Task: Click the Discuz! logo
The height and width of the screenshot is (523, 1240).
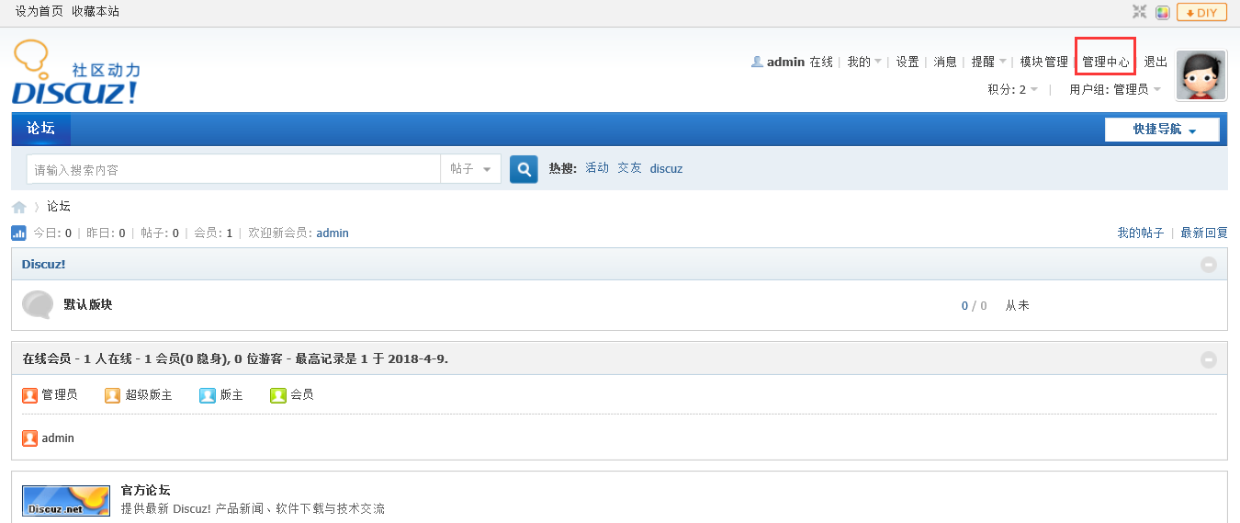Action: coord(76,73)
